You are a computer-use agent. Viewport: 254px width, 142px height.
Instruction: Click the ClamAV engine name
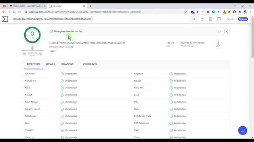[29, 130]
